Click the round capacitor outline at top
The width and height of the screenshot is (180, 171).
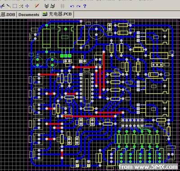96,31
